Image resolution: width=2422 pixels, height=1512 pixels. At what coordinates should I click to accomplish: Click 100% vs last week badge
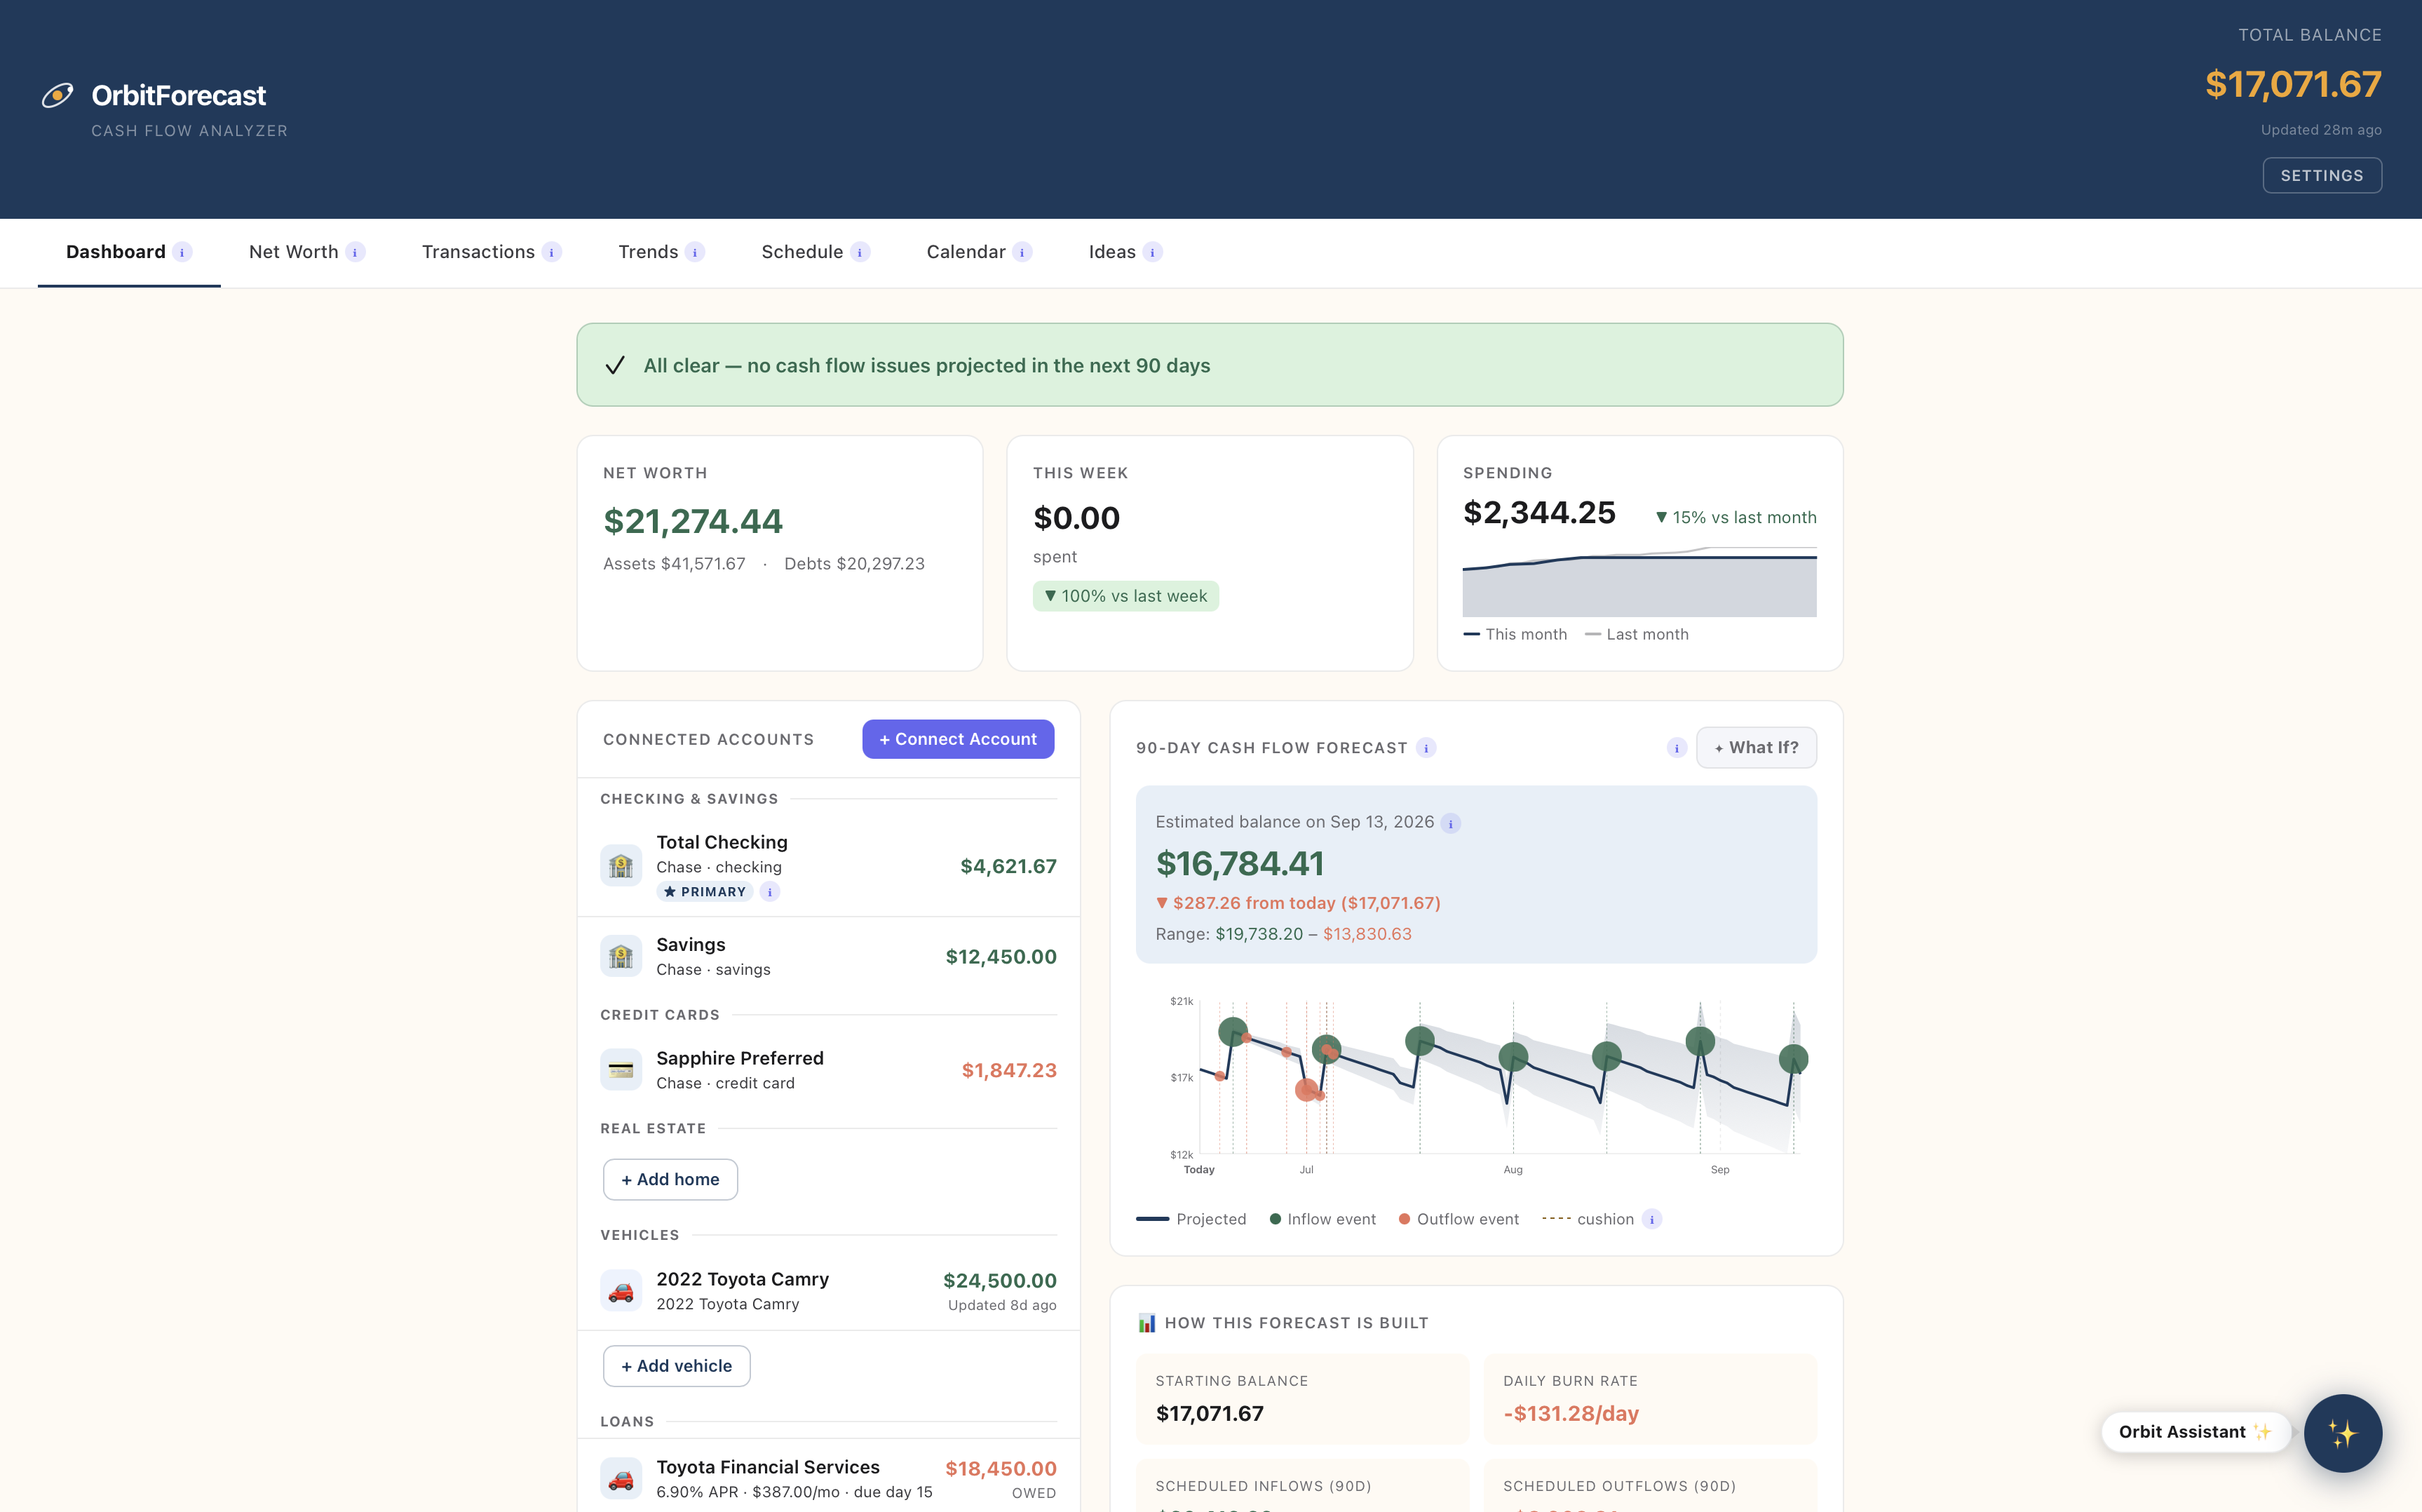pos(1125,596)
